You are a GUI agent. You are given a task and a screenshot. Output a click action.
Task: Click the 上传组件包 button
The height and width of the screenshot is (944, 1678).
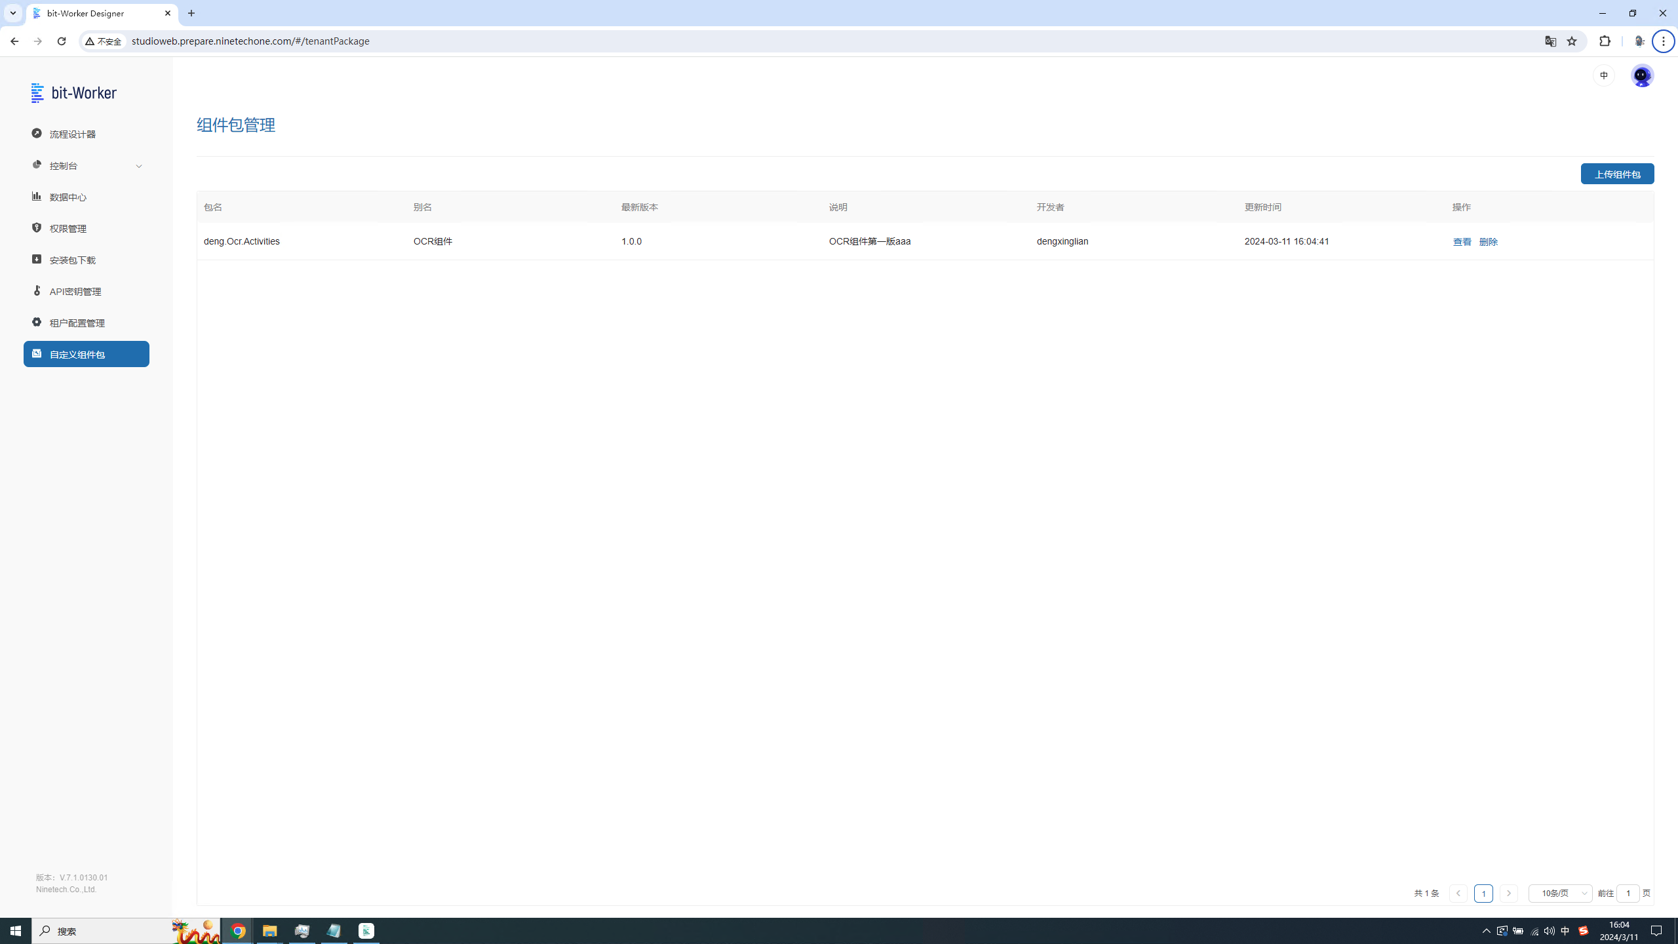[1617, 174]
